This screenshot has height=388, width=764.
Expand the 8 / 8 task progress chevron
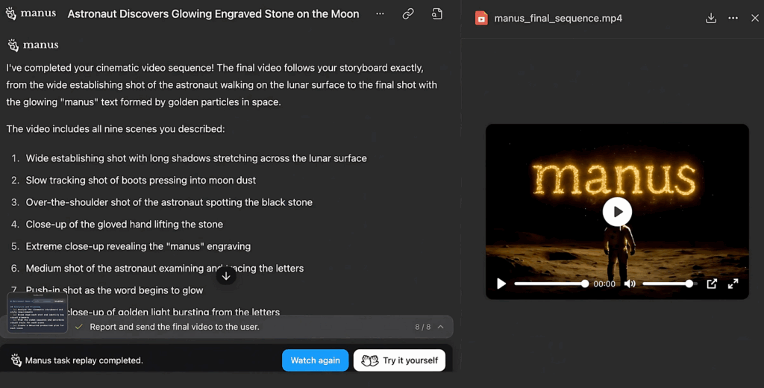click(x=441, y=327)
